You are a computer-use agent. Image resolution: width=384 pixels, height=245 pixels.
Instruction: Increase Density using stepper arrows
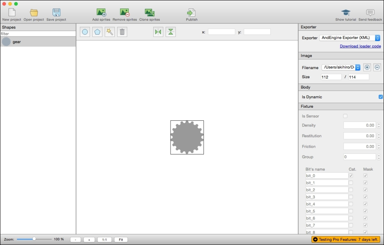[x=379, y=124]
